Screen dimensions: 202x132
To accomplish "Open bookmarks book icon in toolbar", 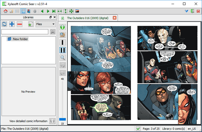I will (x=29, y=11).
